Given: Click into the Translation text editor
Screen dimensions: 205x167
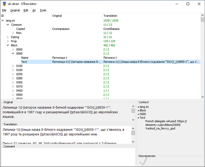Looking at the screenshot, I should (66, 135).
